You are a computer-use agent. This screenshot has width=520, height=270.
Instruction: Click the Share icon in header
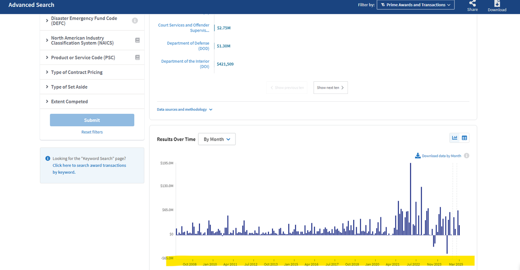472,3
